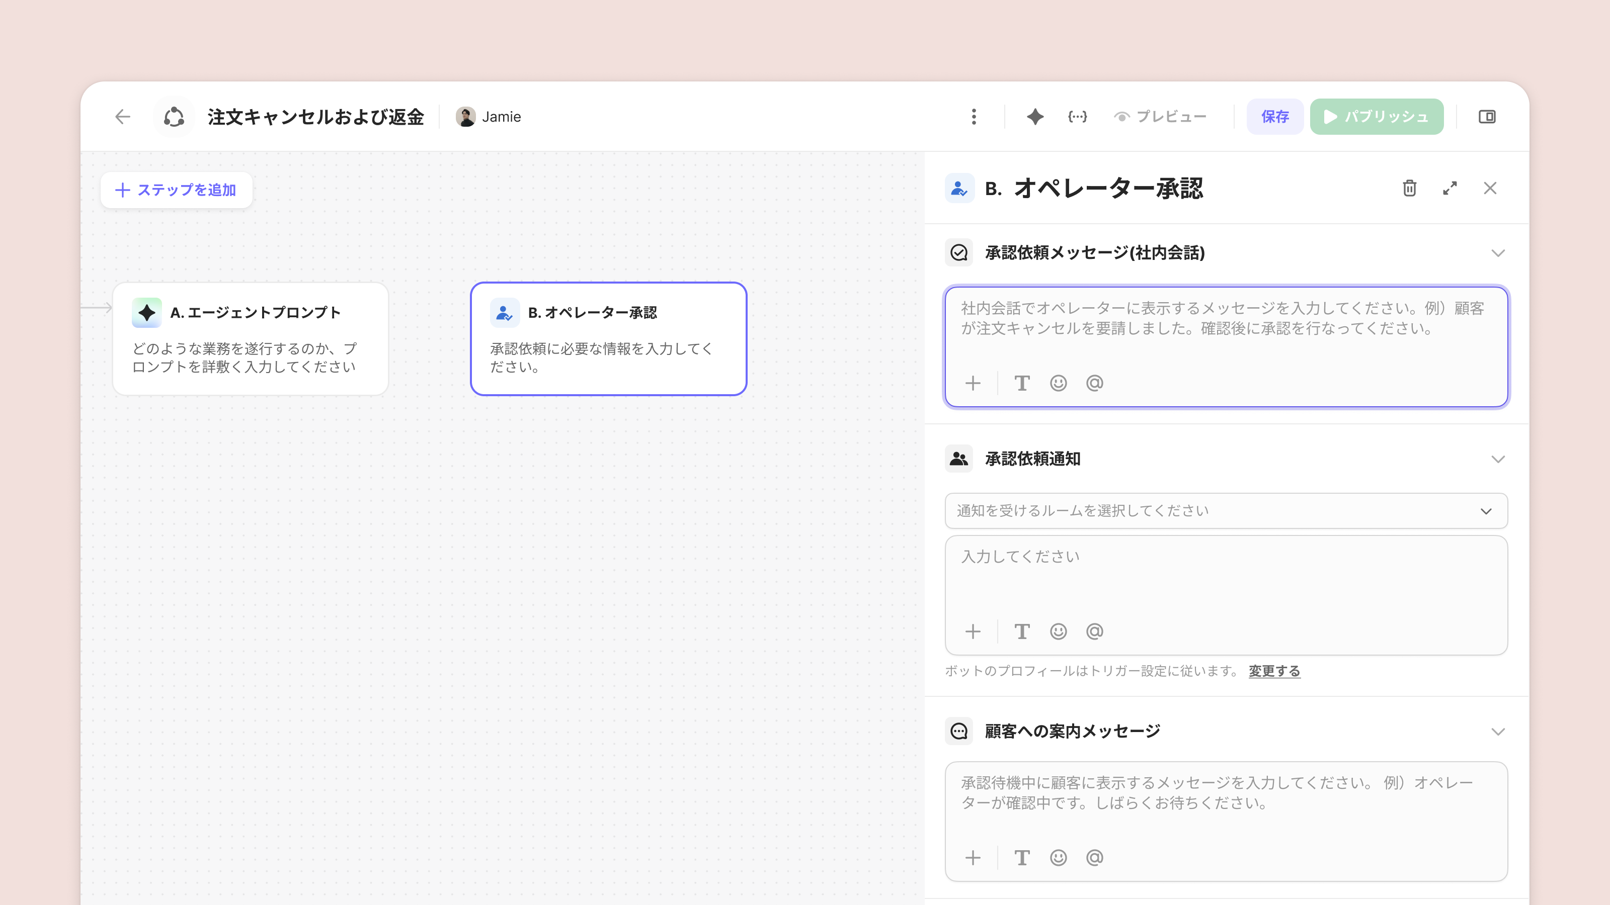Screen dimensions: 1610x905
Task: Insert emoji in 承認依頼通知 message box
Action: (1058, 631)
